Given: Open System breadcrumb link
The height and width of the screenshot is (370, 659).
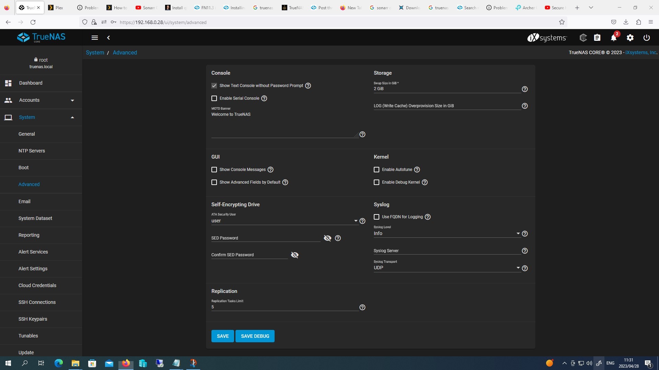Looking at the screenshot, I should [95, 52].
